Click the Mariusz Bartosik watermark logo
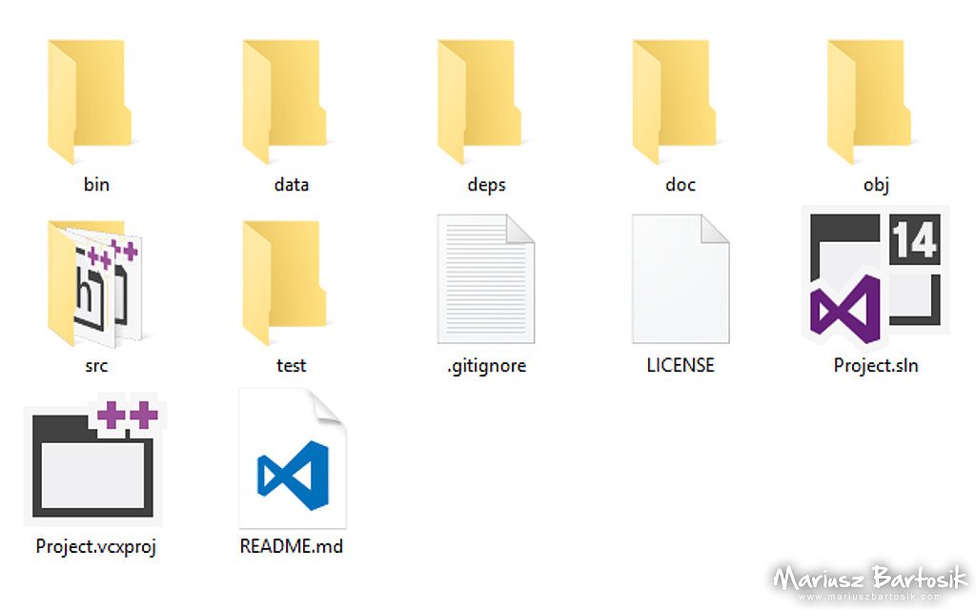 click(870, 578)
